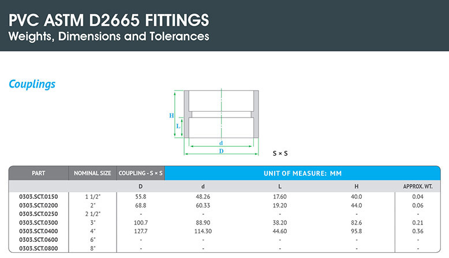The height and width of the screenshot is (258, 449).
Task: Click the 'PART' column header
Action: 38,173
